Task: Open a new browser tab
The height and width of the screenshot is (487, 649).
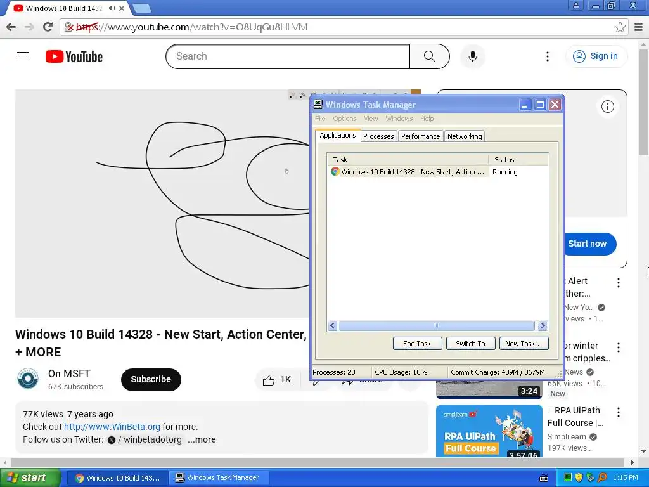Action: 142,8
